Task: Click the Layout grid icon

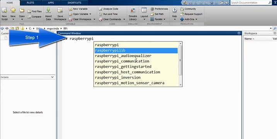Action: tap(144, 10)
